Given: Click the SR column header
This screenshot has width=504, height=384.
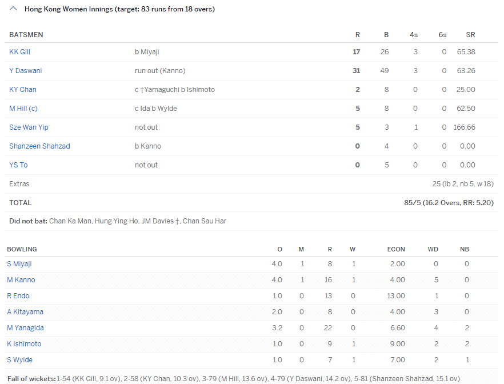Looking at the screenshot, I should (470, 35).
